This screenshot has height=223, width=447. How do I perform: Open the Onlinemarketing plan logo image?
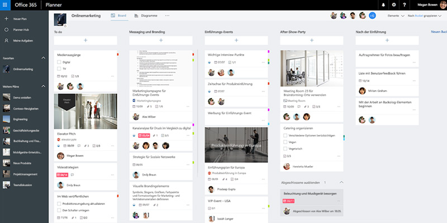tap(60, 20)
